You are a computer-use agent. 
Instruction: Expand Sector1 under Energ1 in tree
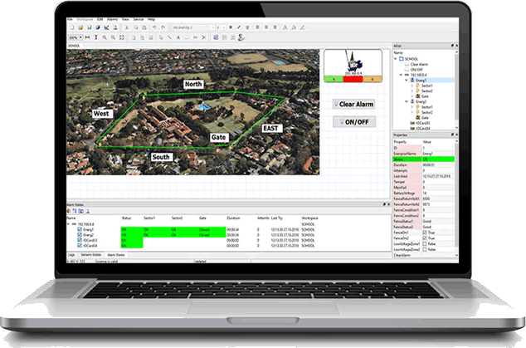coord(412,86)
